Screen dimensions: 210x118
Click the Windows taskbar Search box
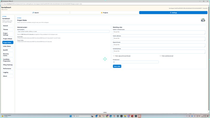click(x=82, y=116)
